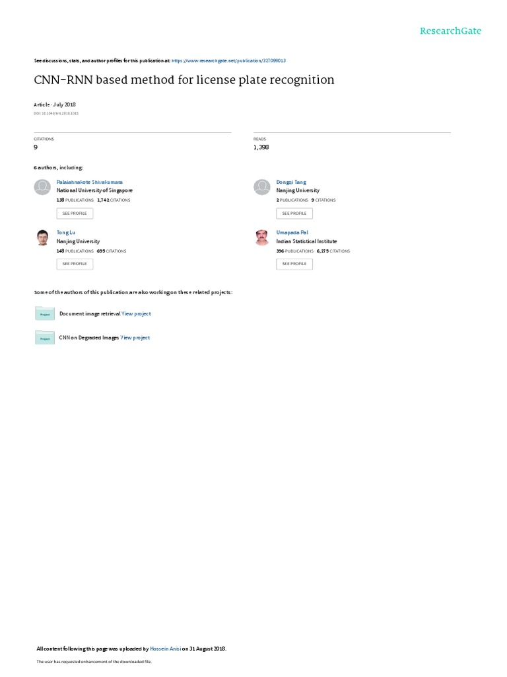
Task: Click See Profile button under Umapada Pal
Action: [294, 264]
